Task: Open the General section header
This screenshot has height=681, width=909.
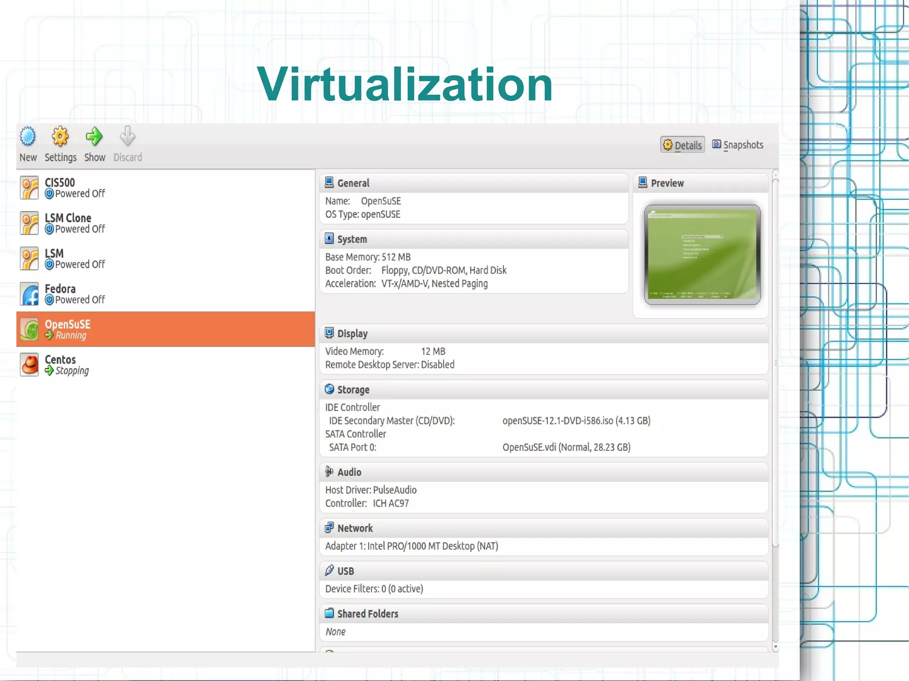Action: click(x=474, y=183)
